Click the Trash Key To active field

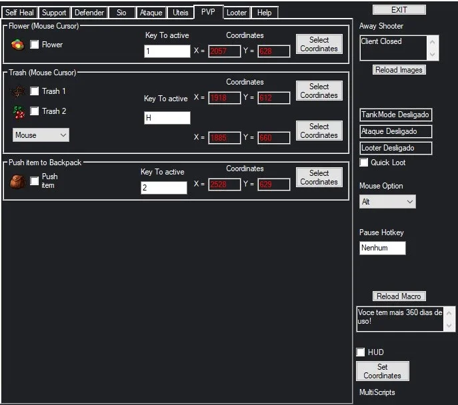click(167, 118)
